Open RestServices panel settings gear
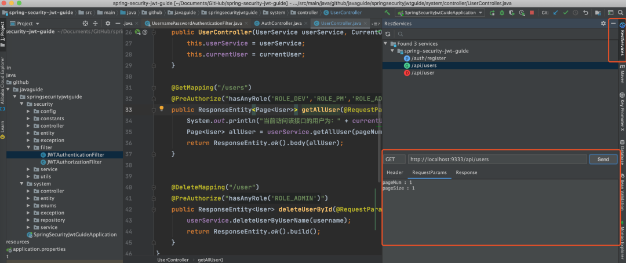The image size is (626, 263). click(x=603, y=23)
